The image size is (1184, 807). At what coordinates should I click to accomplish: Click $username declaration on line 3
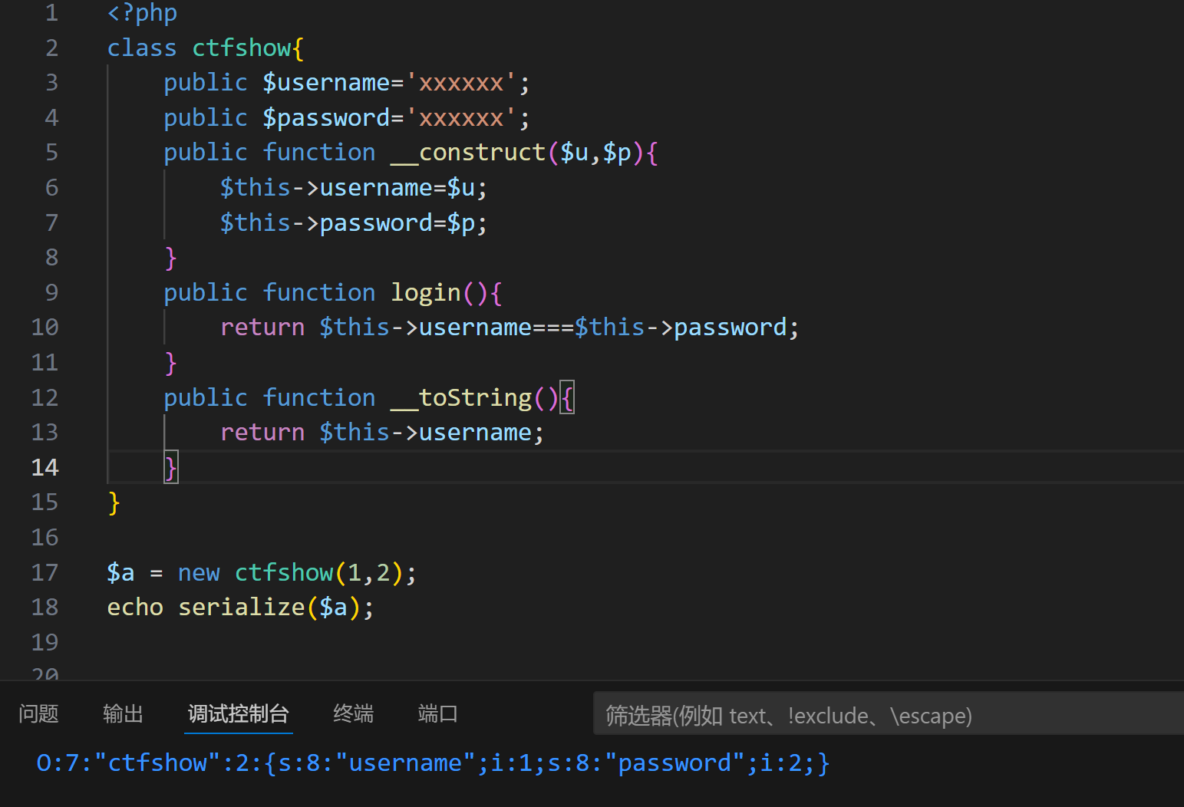click(326, 83)
